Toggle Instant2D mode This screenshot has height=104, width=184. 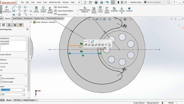tap(114, 9)
